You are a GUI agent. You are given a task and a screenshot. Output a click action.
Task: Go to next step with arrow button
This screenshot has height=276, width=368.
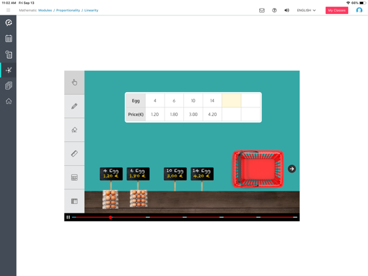(x=292, y=169)
